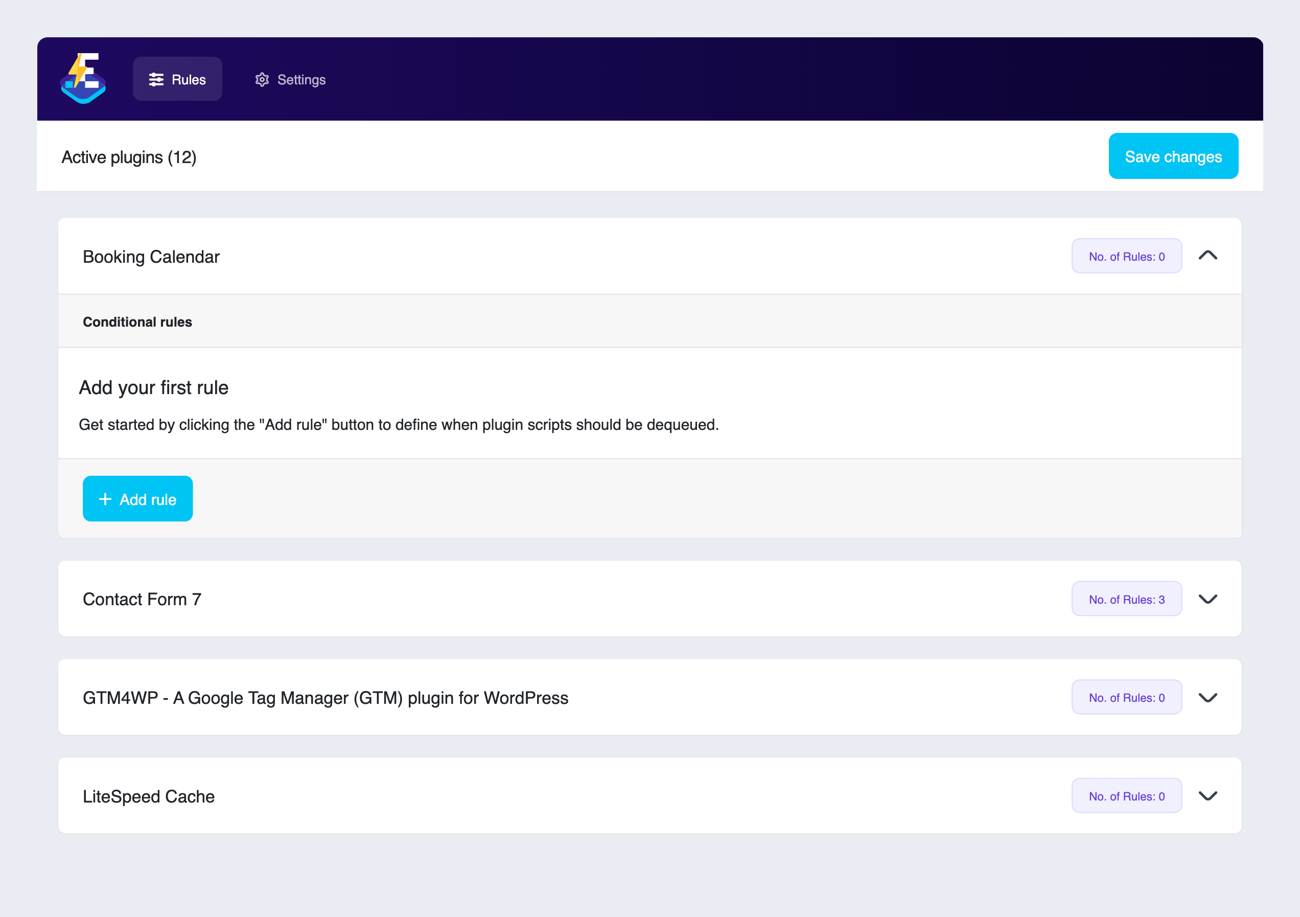
Task: Click LiteSpeed Cache's No. of Rules badge
Action: [x=1127, y=796]
